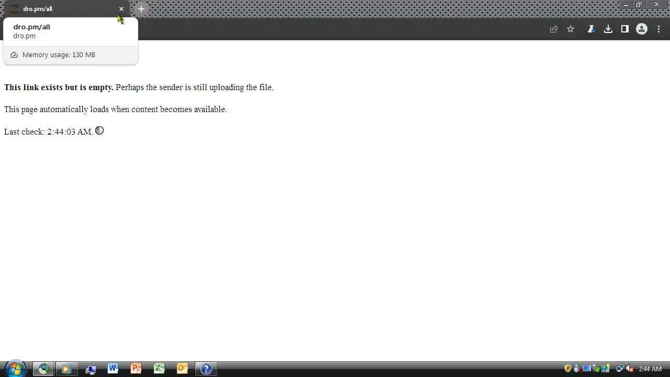Screen dimensions: 670x377
Task: Open the Windows Start orb
Action: click(15, 369)
